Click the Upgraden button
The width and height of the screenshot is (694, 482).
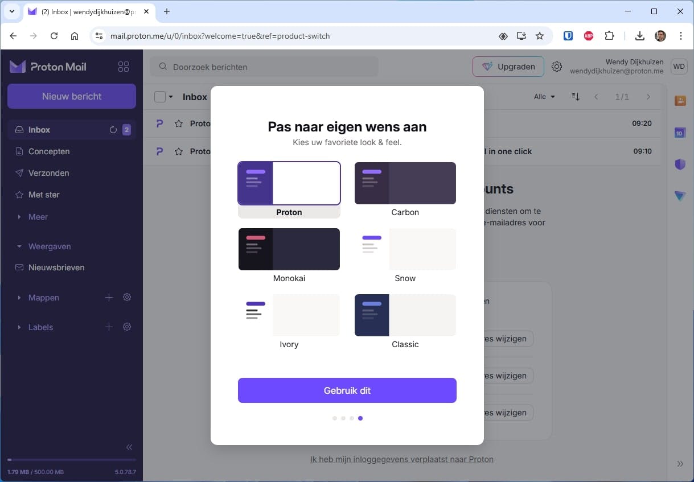coord(508,67)
